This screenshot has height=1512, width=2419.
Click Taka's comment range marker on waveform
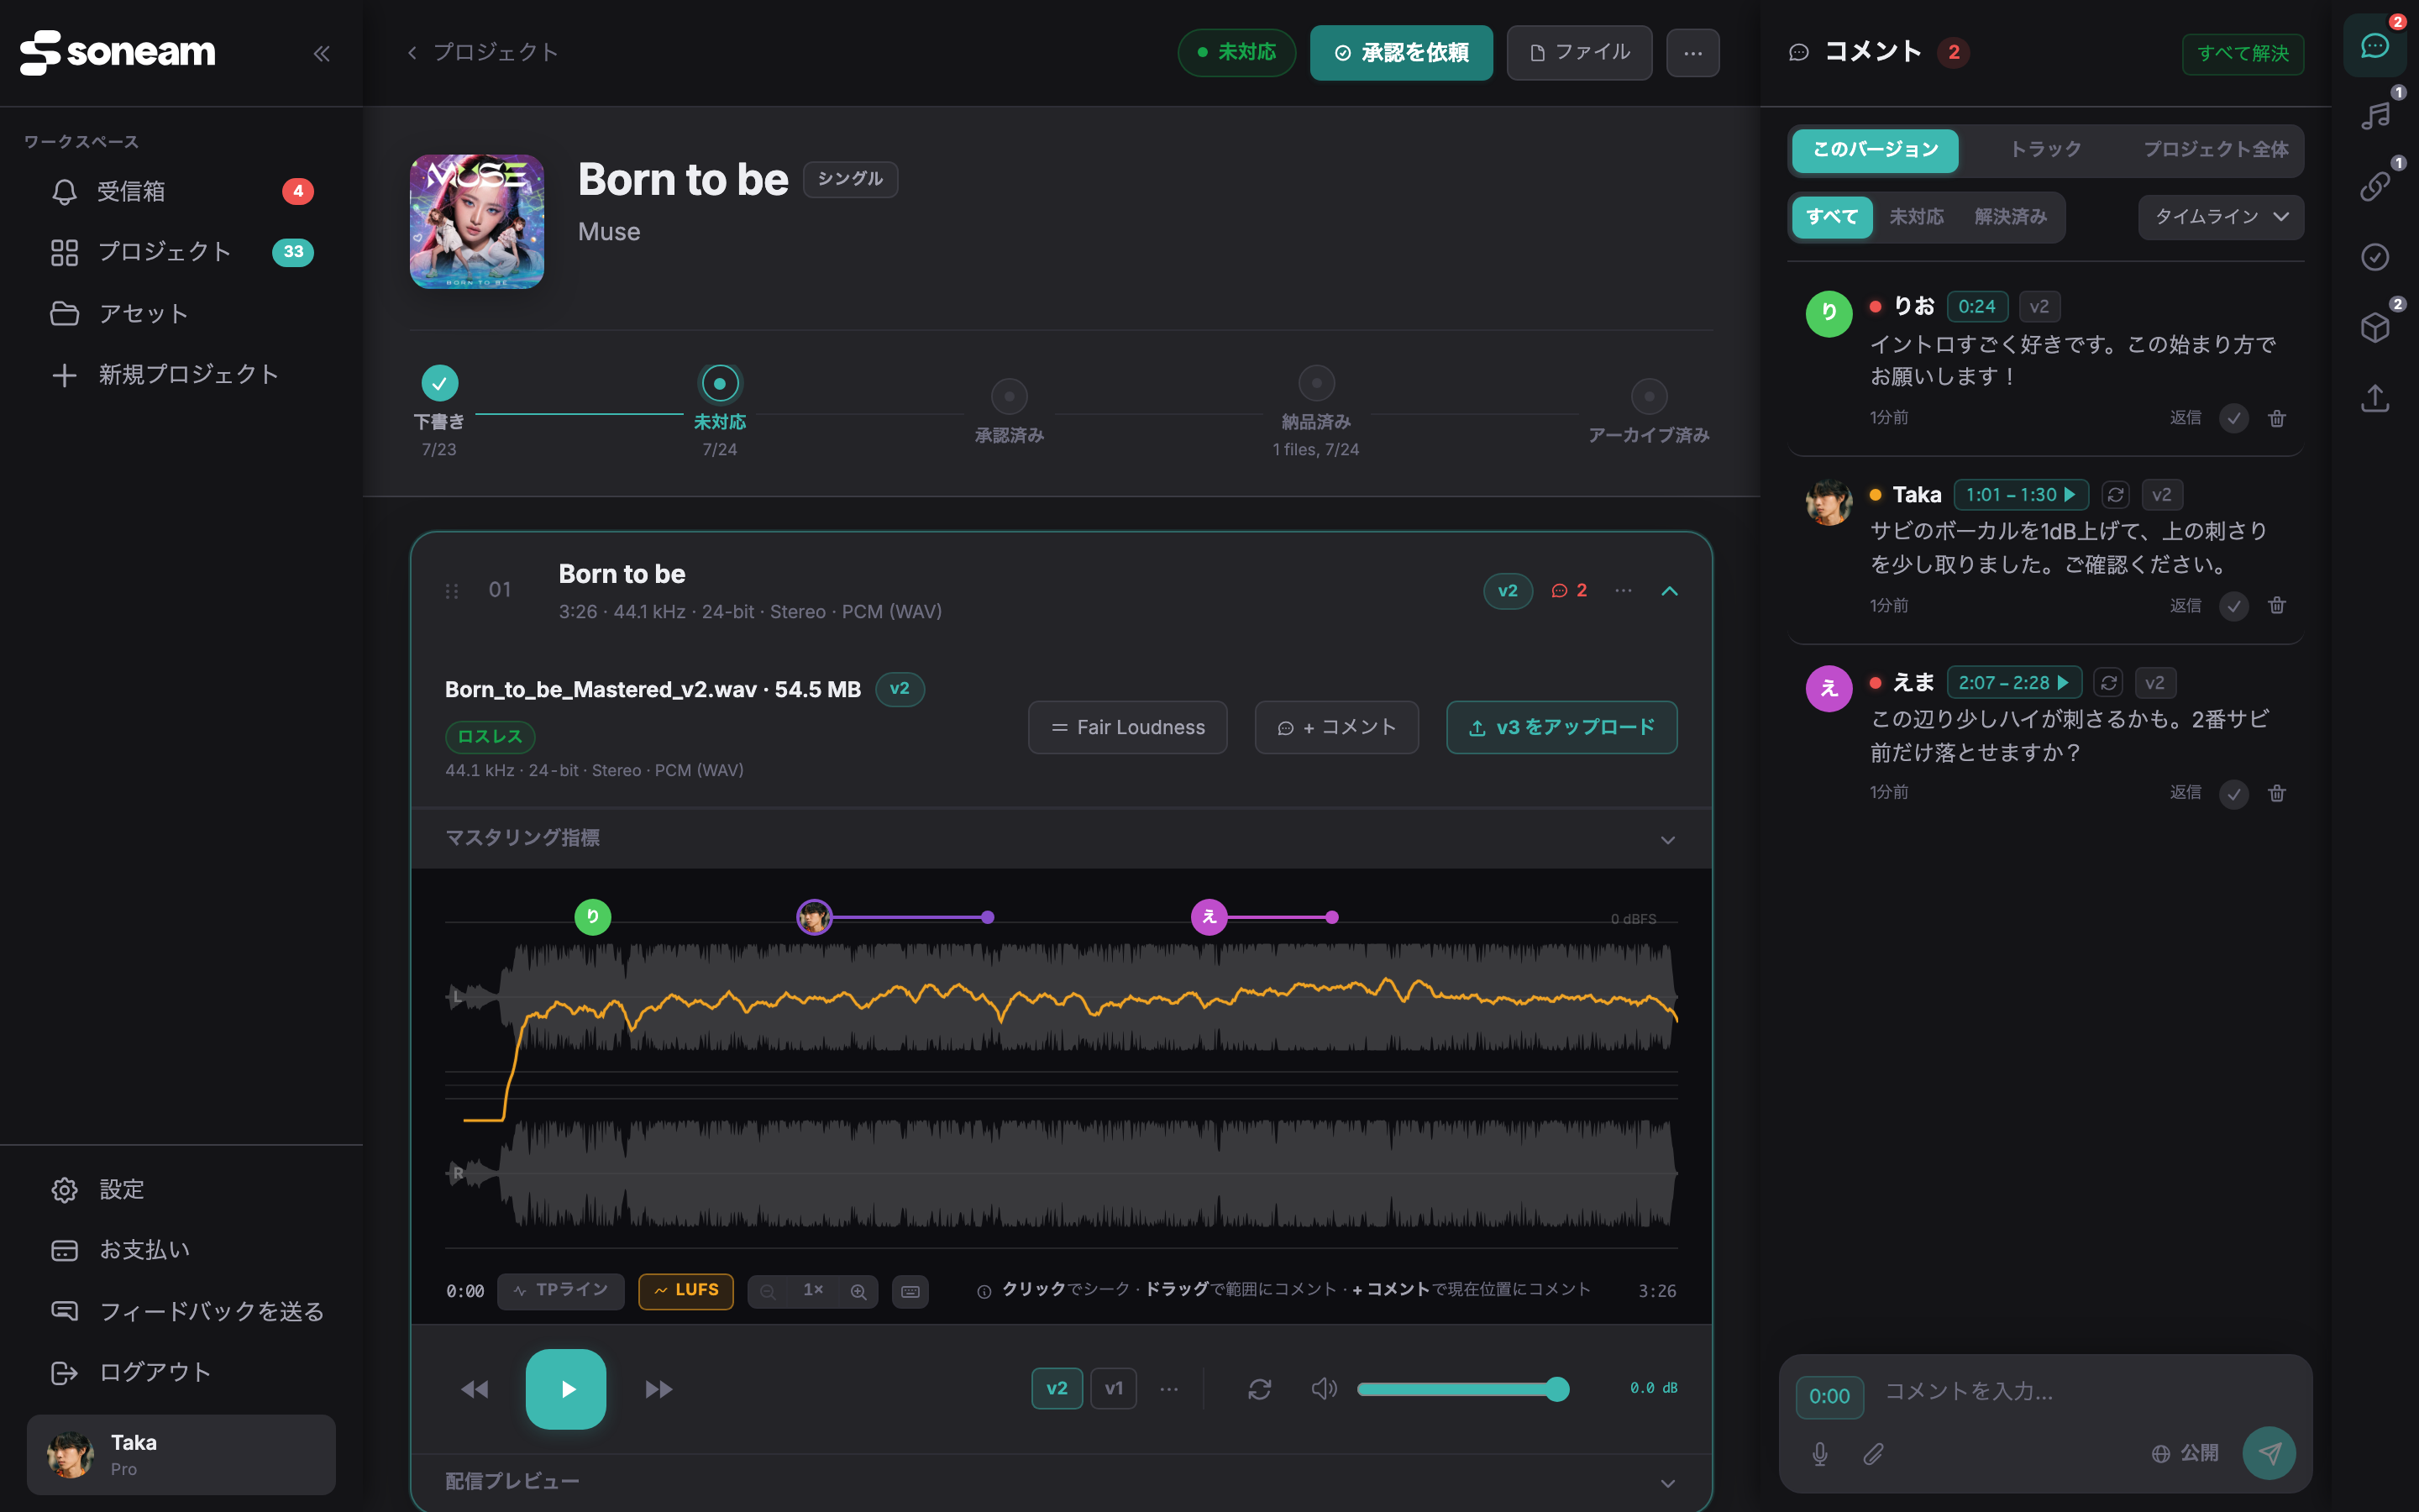pos(815,917)
